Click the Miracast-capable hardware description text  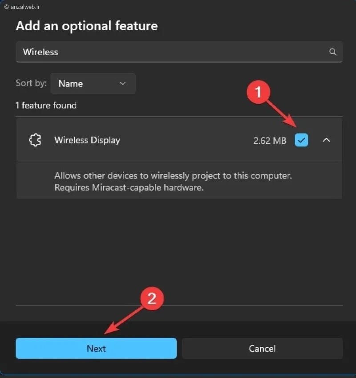point(173,182)
